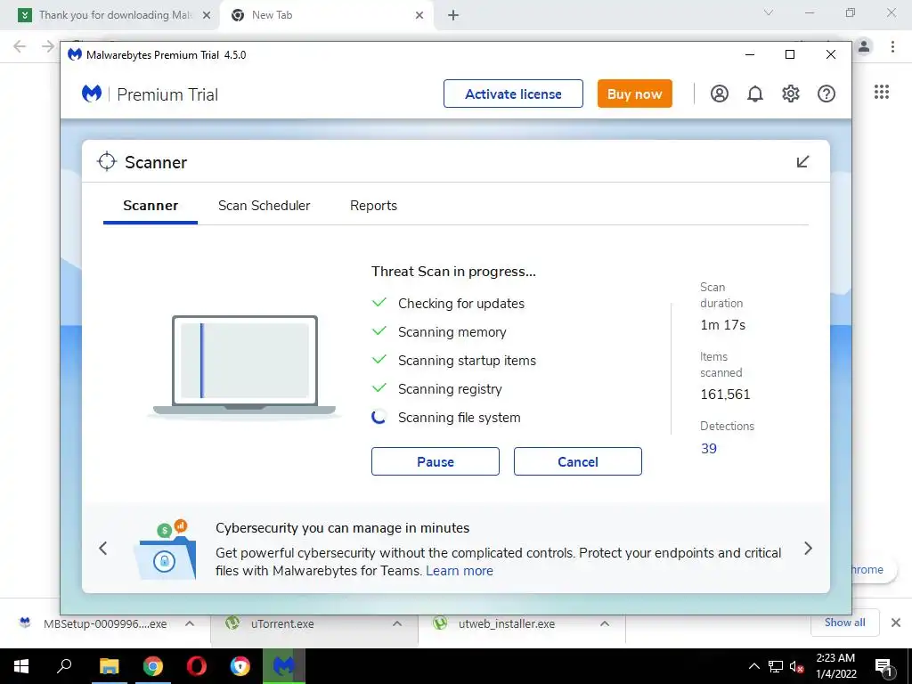The width and height of the screenshot is (912, 684).
Task: Expand uTorrent.exe download options chevron
Action: point(397,623)
